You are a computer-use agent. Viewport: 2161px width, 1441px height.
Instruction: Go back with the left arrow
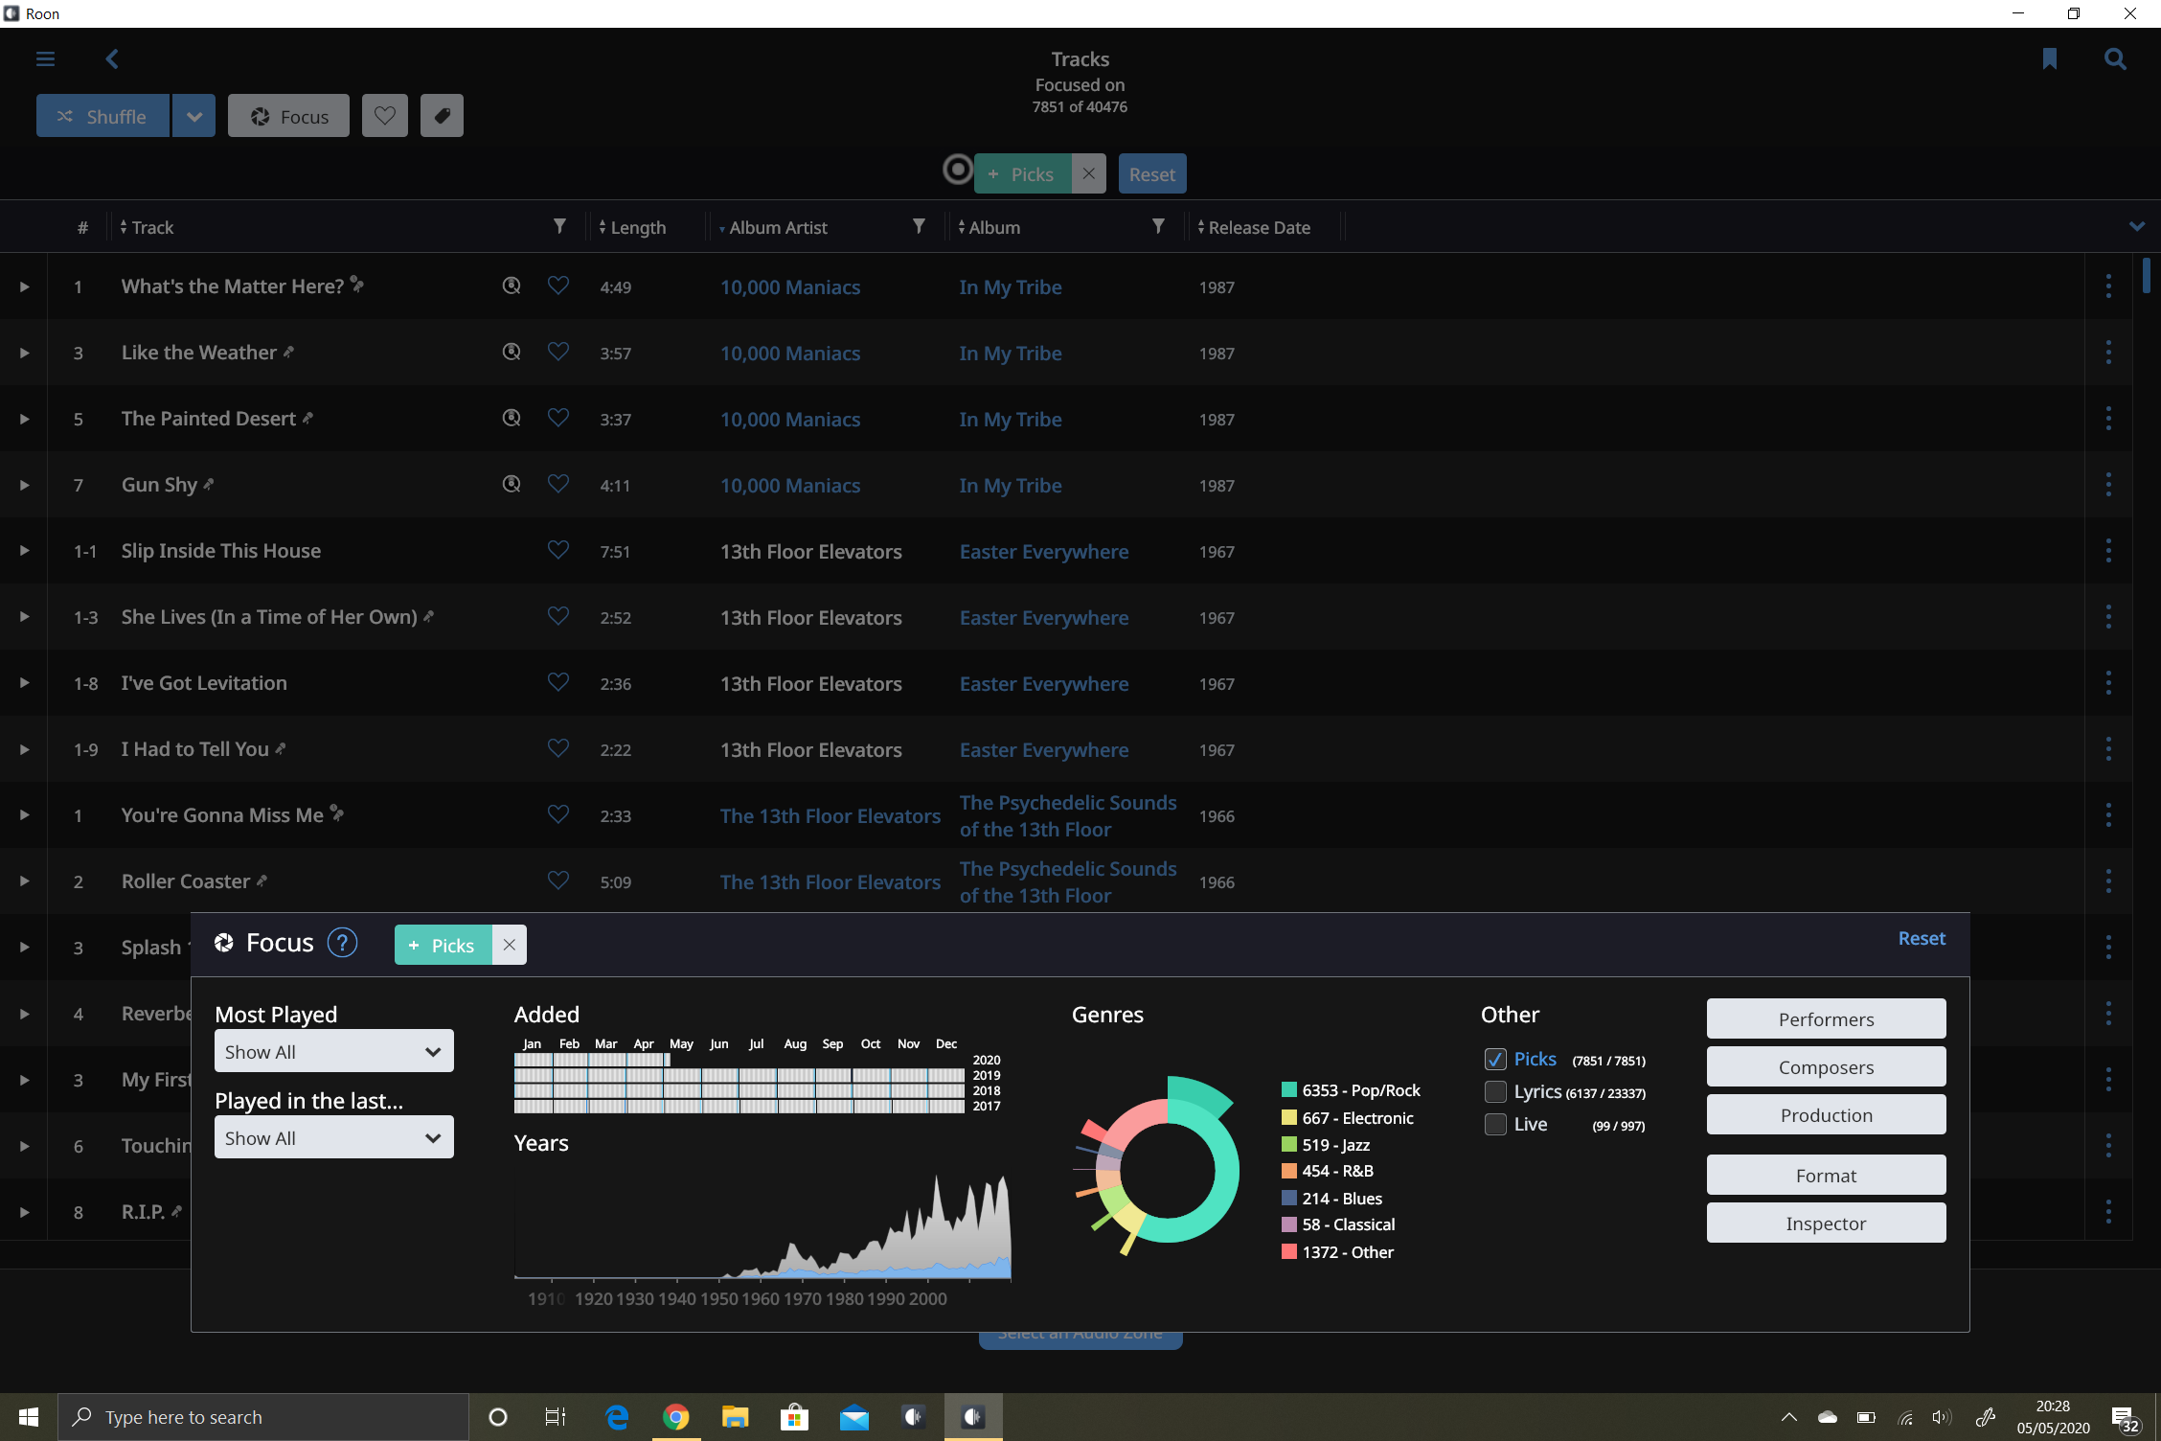click(x=112, y=59)
